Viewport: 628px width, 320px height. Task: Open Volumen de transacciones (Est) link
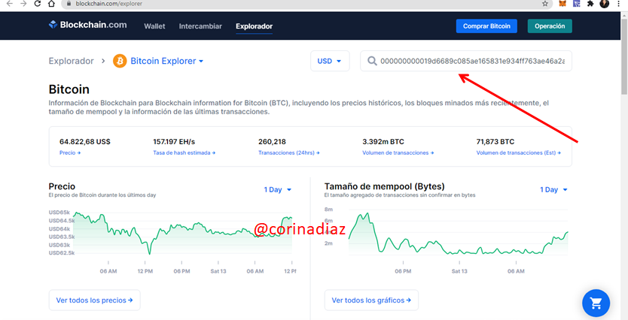[518, 152]
